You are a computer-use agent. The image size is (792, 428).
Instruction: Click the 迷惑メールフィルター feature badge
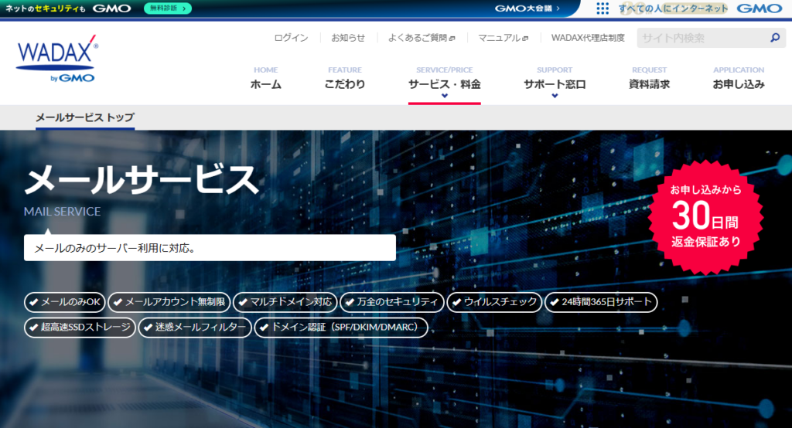pos(195,328)
